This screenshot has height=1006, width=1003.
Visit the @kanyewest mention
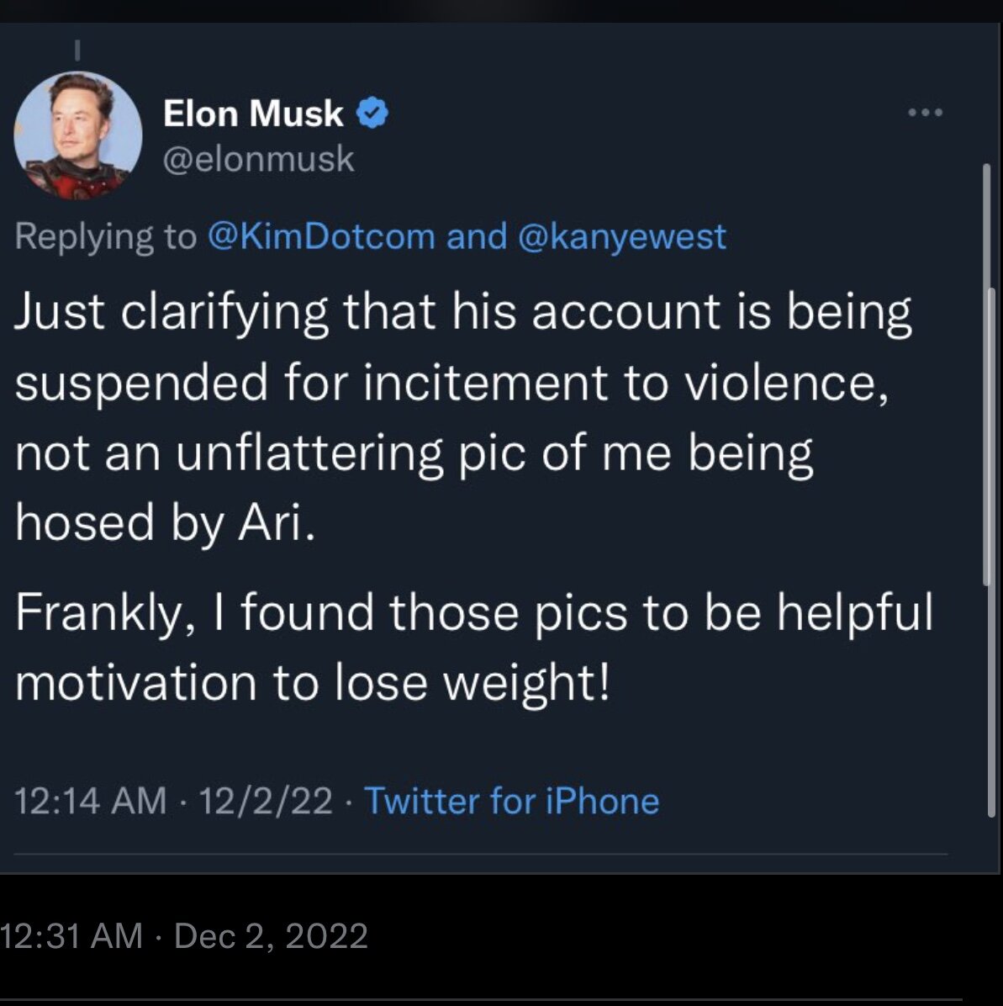click(623, 236)
